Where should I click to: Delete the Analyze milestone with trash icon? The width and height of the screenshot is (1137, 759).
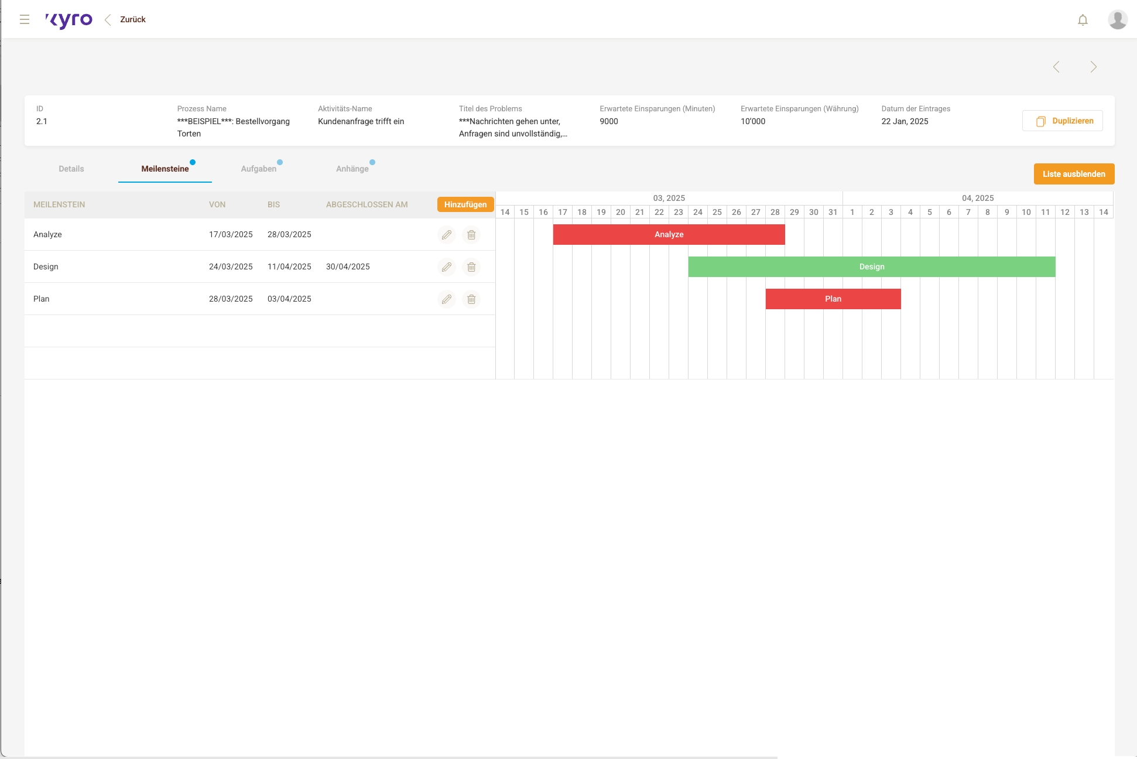click(x=471, y=235)
